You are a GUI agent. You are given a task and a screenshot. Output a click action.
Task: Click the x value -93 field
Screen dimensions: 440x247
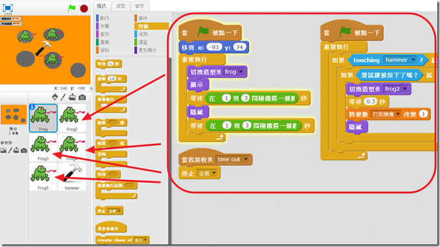tap(214, 47)
